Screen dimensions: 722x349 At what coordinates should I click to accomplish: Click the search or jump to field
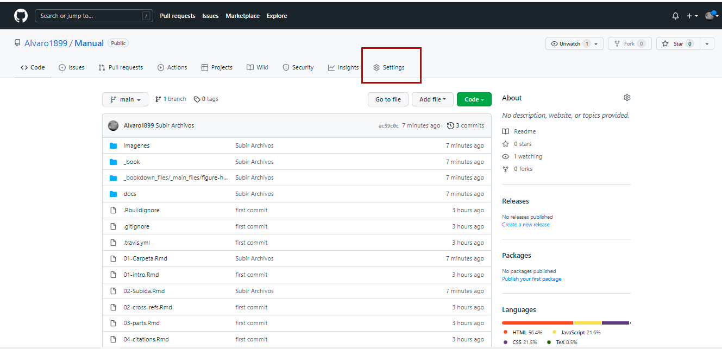(x=93, y=16)
